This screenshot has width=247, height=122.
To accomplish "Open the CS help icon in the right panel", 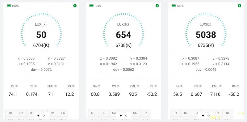I will (200, 86).
